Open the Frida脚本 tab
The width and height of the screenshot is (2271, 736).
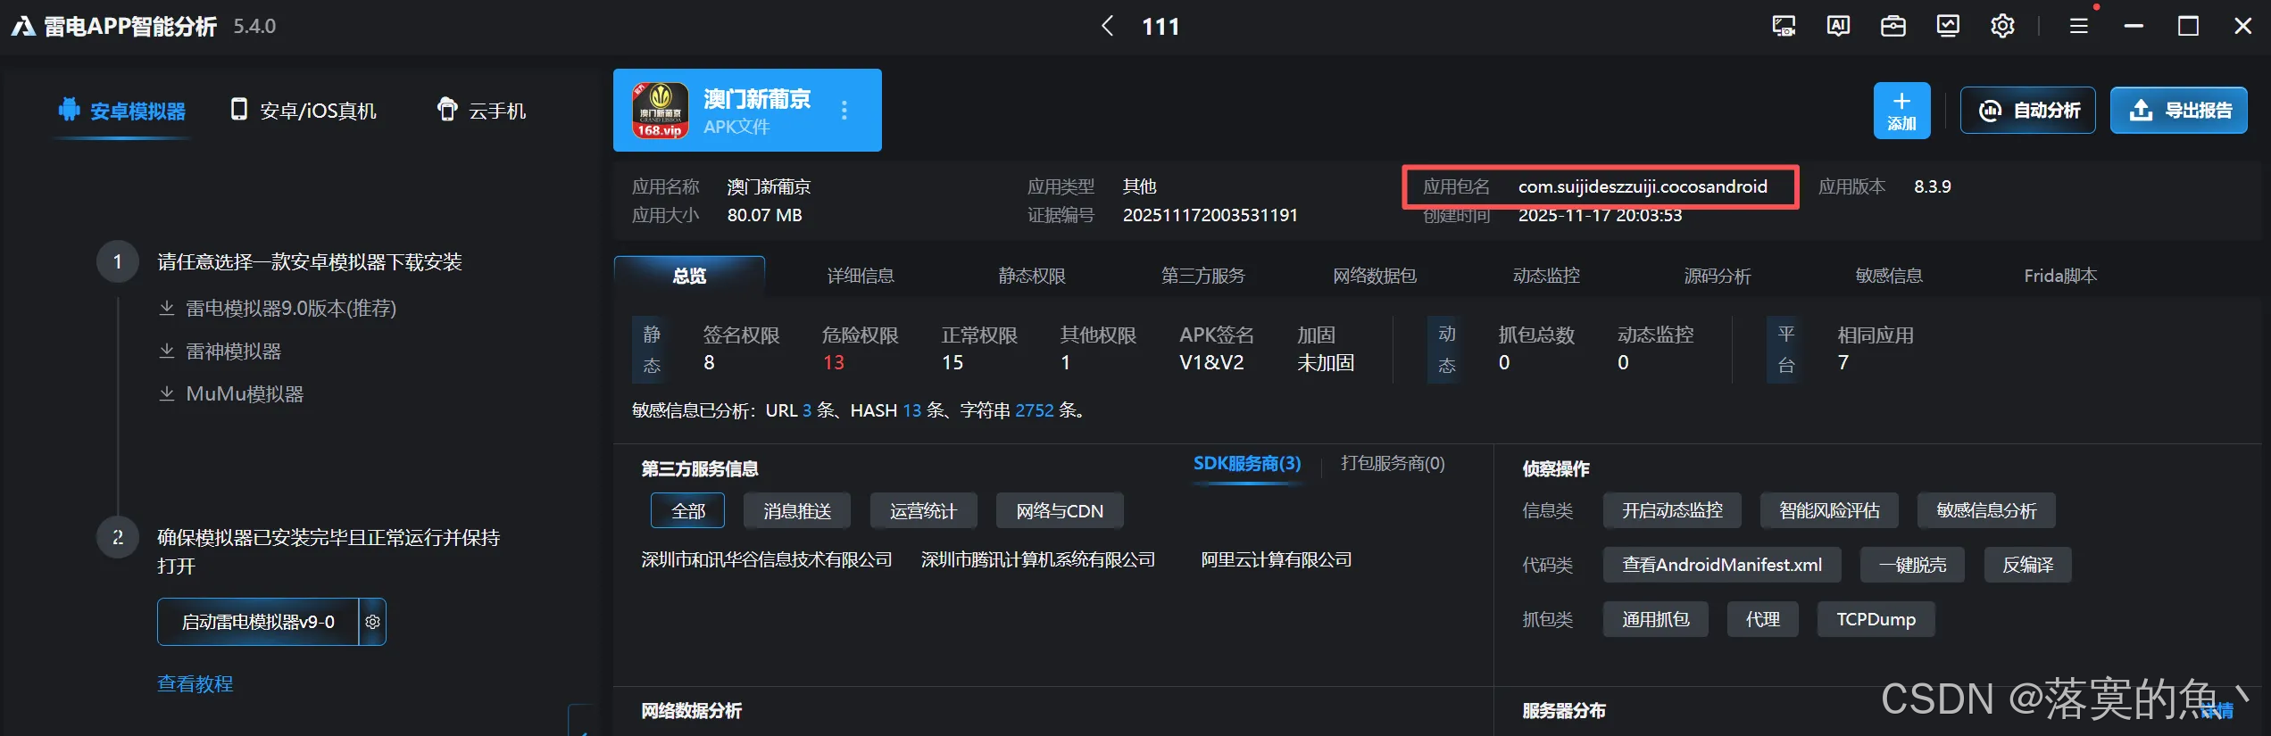tap(2060, 276)
